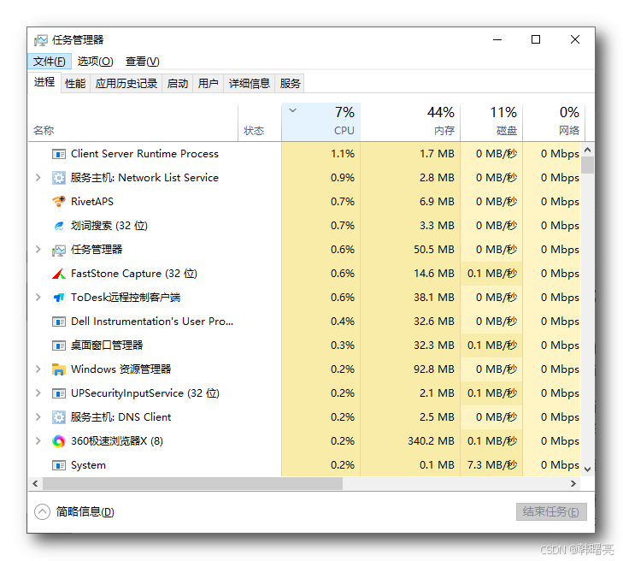Open the 文件(F) menu
Image resolution: width=623 pixels, height=561 pixels.
coord(50,62)
